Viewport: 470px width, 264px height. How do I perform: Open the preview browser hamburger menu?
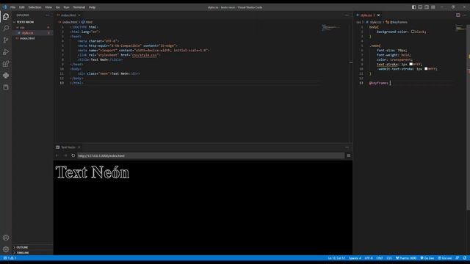point(349,155)
